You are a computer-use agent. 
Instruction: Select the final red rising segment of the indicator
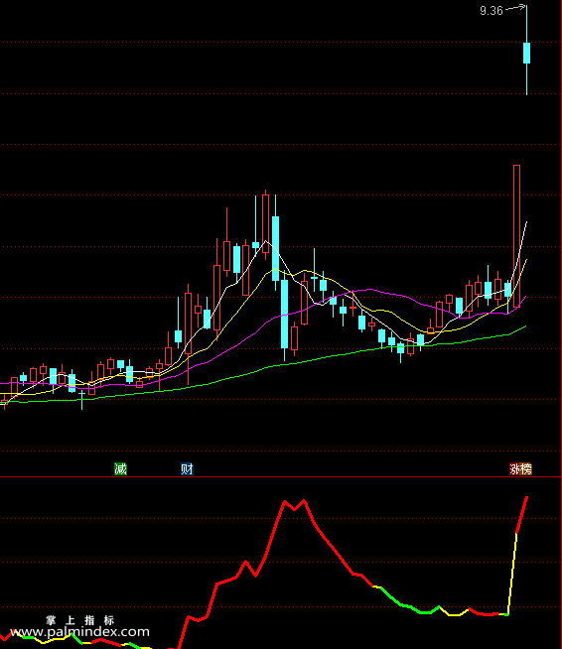pos(522,515)
